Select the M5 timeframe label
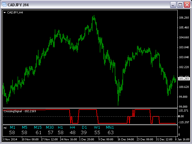The height and width of the screenshot is (144, 192). [x=24, y=127]
